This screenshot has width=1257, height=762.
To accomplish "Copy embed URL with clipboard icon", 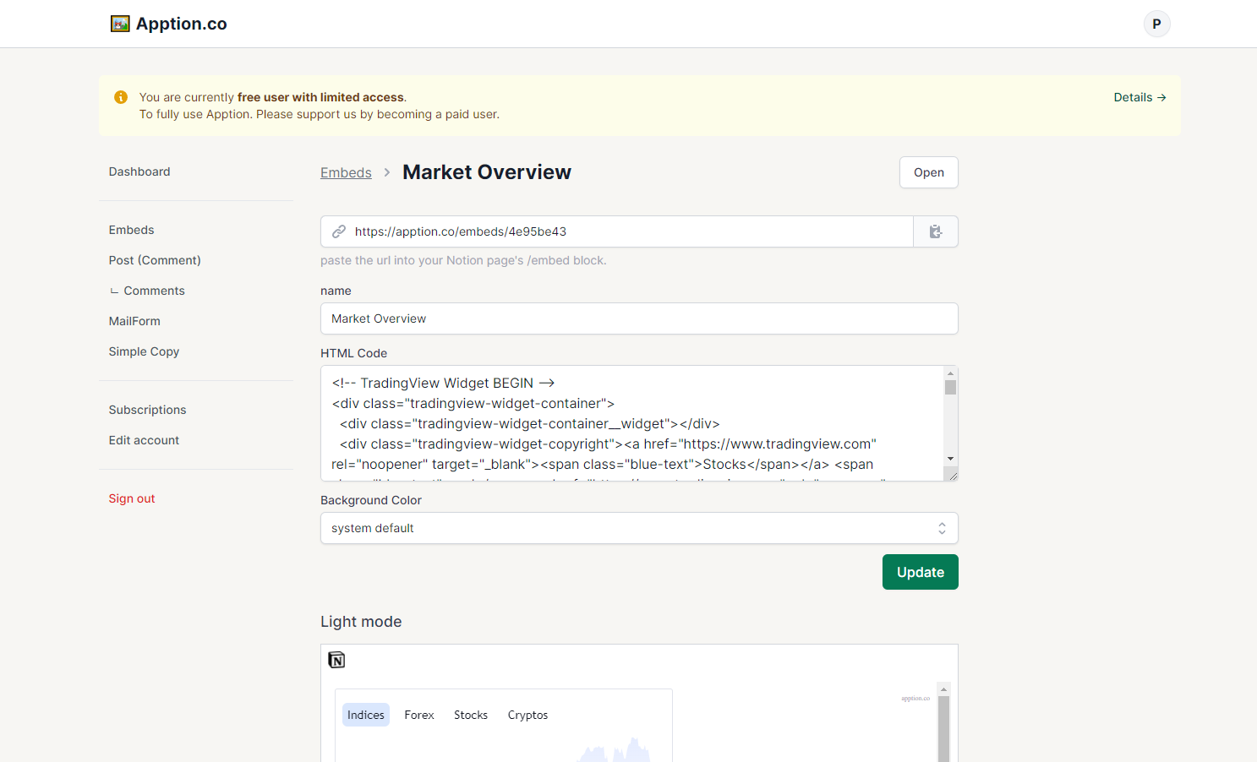I will coord(936,231).
